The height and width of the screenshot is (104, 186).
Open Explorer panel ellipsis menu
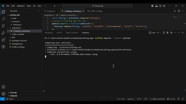click(39, 11)
